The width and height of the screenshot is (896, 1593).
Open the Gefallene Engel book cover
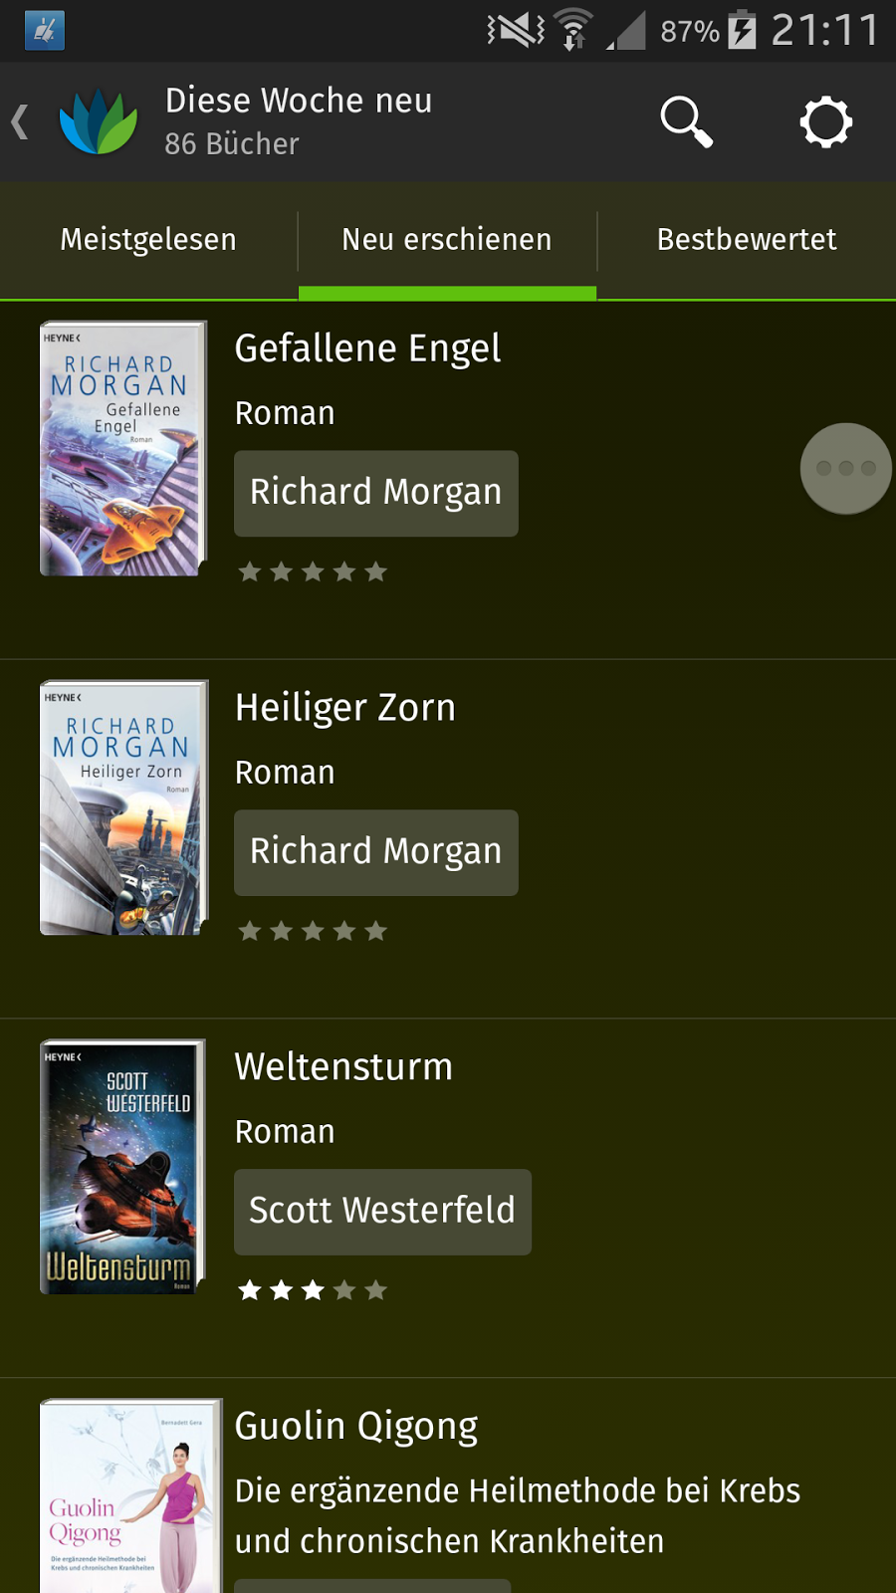click(x=123, y=448)
